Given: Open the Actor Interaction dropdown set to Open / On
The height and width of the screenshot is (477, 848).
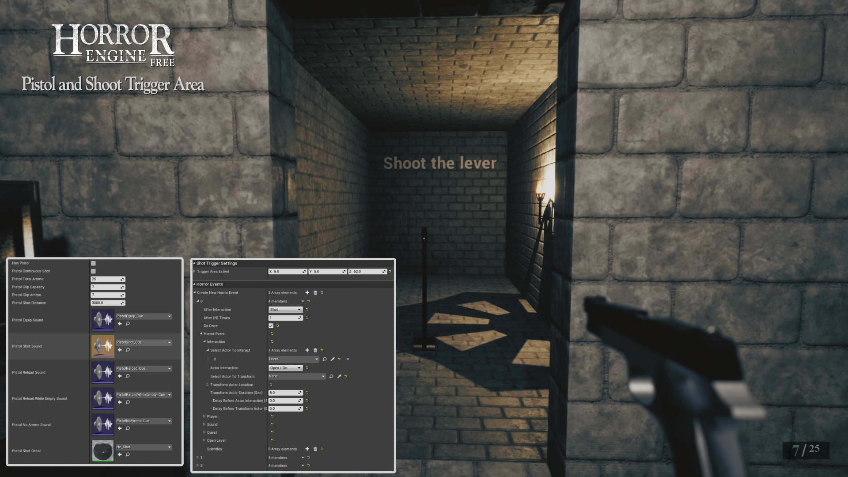Looking at the screenshot, I should tap(285, 367).
